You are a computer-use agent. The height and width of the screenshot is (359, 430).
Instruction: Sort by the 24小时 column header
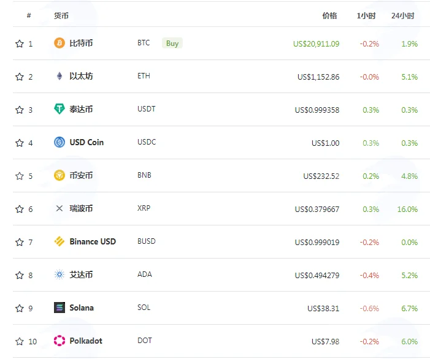[402, 15]
